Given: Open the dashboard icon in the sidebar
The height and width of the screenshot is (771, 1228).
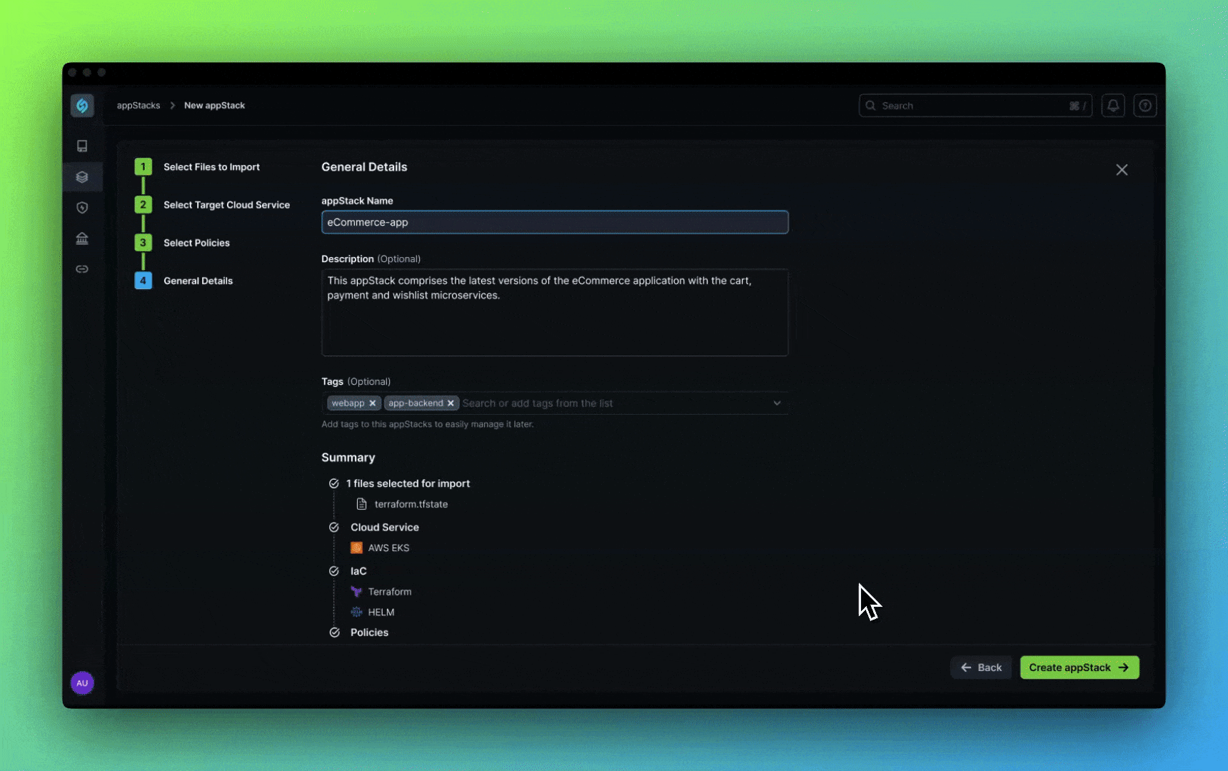Looking at the screenshot, I should 82,146.
